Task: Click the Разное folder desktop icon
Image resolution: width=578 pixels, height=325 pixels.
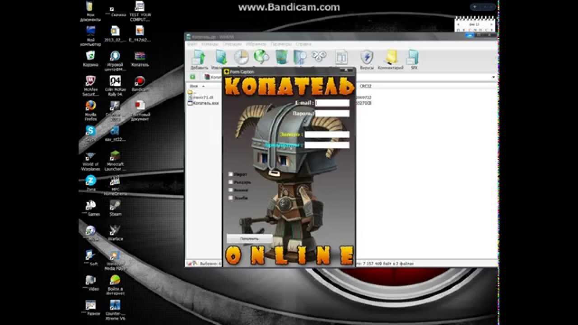Action: tap(90, 307)
